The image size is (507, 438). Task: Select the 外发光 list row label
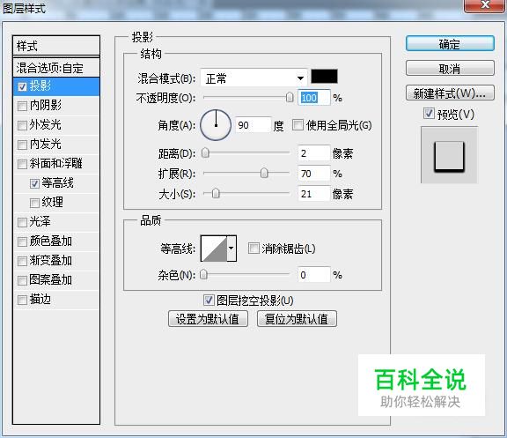pyautogui.click(x=45, y=124)
